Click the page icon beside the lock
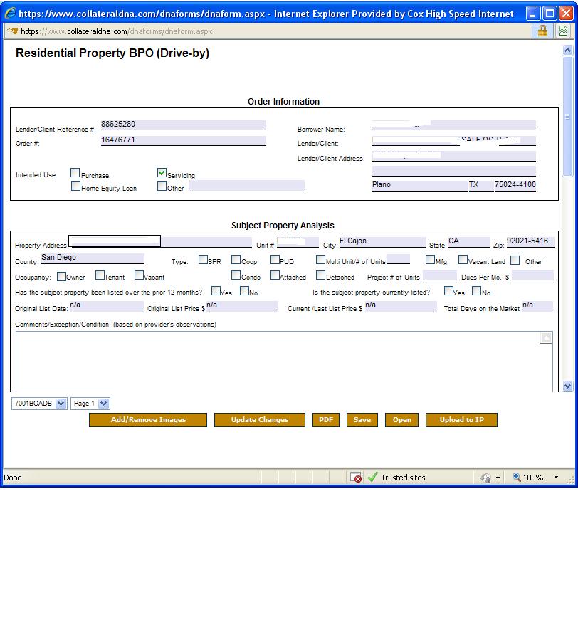Screen dimensions: 578x642 pos(563,31)
